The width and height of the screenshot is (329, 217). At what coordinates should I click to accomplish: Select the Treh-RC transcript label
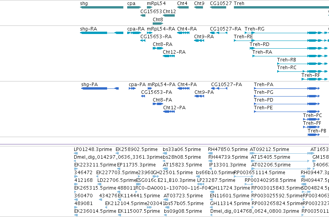click(287, 68)
